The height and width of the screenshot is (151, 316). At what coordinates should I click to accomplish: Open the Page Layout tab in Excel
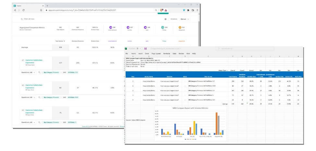pos(156,53)
